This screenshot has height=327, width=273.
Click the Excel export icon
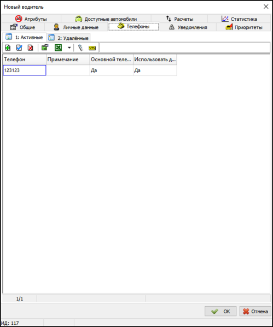[x=58, y=47]
